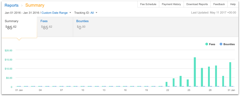Open the Feedback button
The image size is (240, 96).
click(x=219, y=4)
